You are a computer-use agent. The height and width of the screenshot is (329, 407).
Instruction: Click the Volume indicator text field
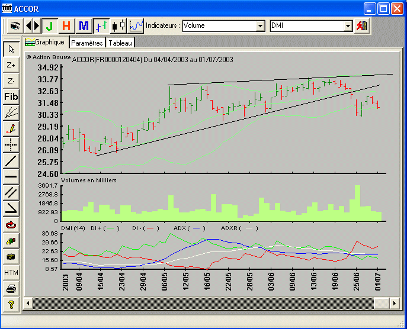[x=219, y=26]
